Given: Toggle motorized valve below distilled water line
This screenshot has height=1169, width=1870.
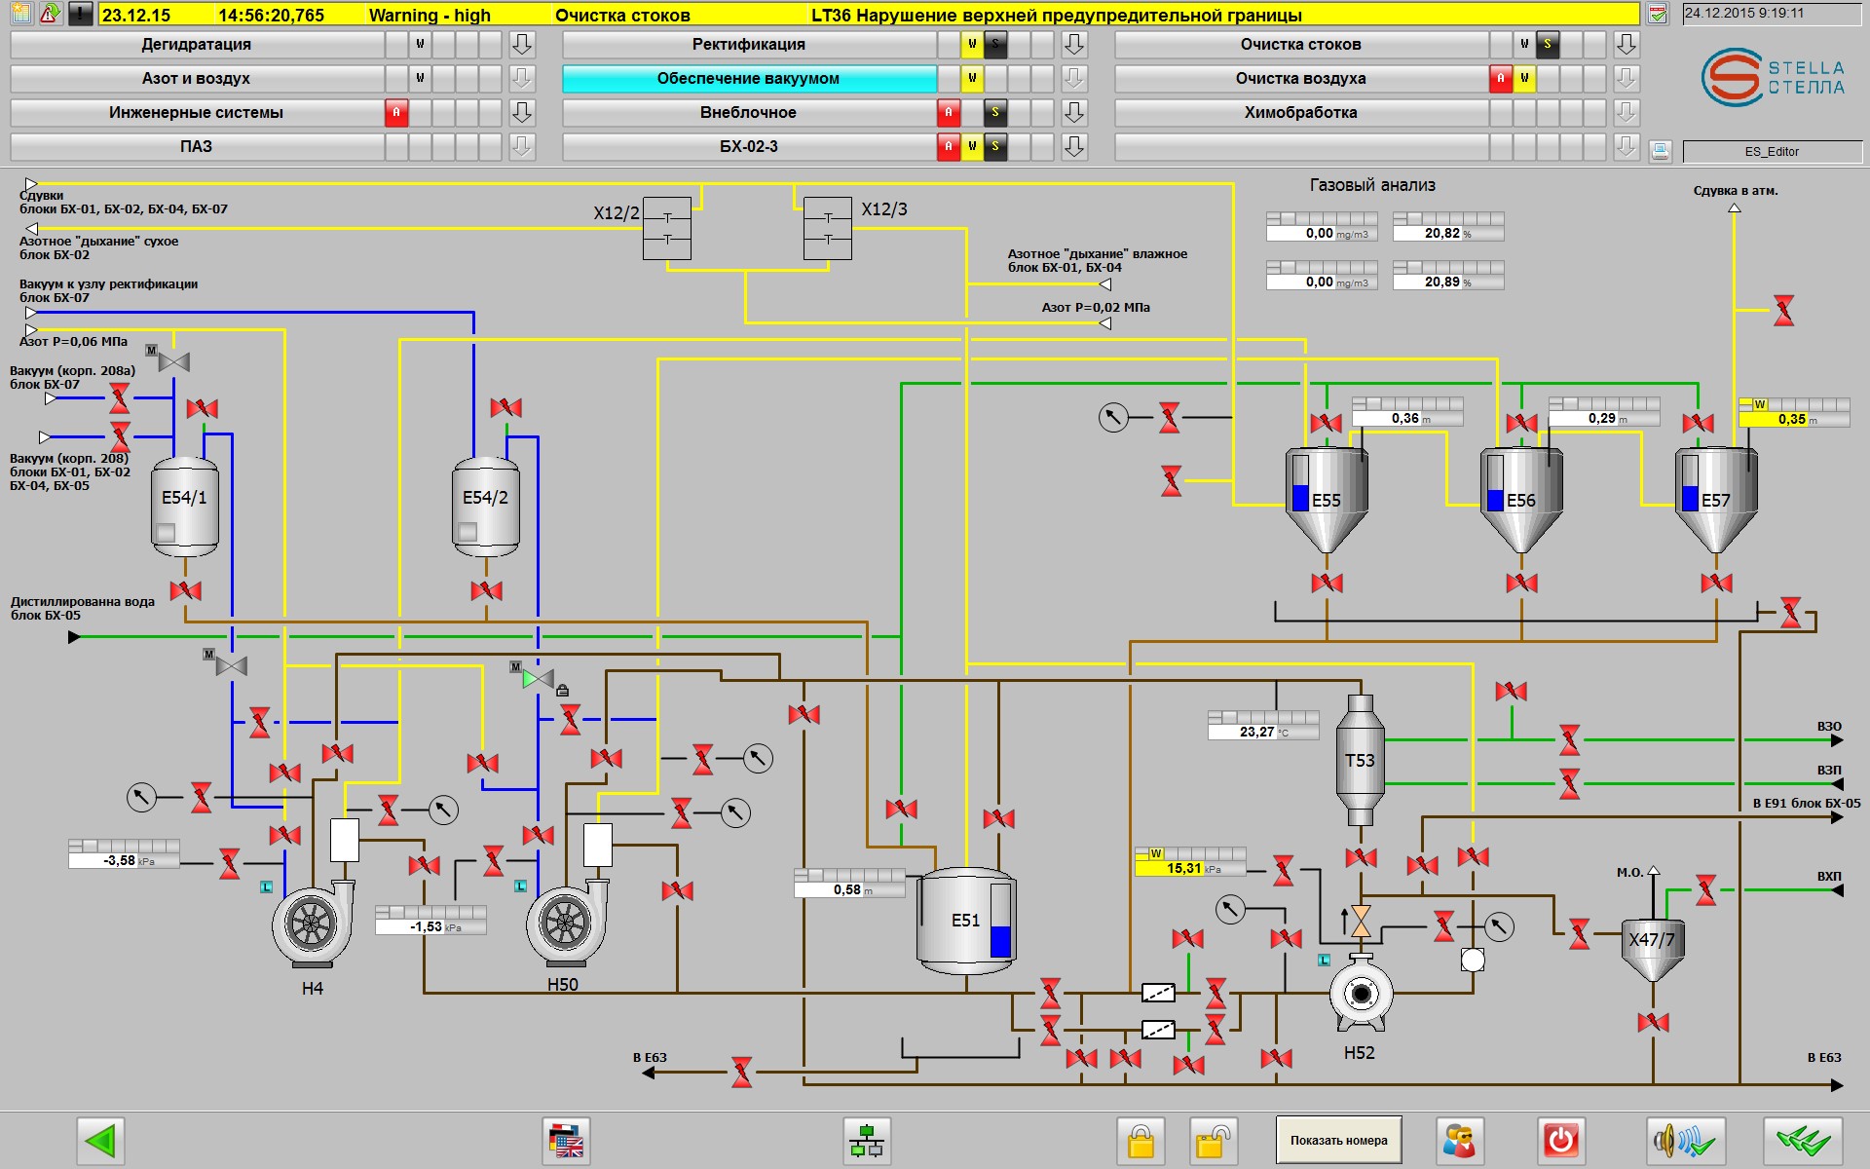Looking at the screenshot, I should (232, 666).
